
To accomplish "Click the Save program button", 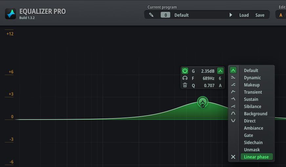I will (x=260, y=15).
